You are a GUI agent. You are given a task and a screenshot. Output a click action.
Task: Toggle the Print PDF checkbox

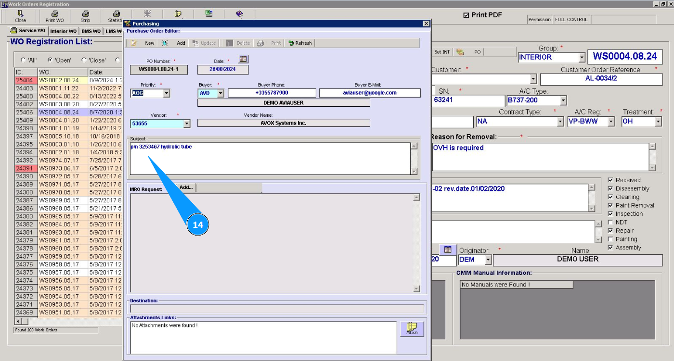click(x=466, y=15)
